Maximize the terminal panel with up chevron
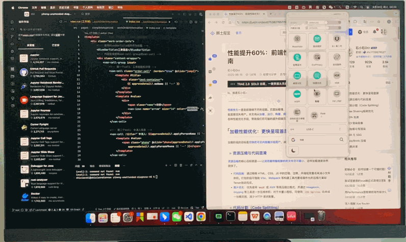Image resolution: width=406 pixels, height=242 pixels. 196,165
